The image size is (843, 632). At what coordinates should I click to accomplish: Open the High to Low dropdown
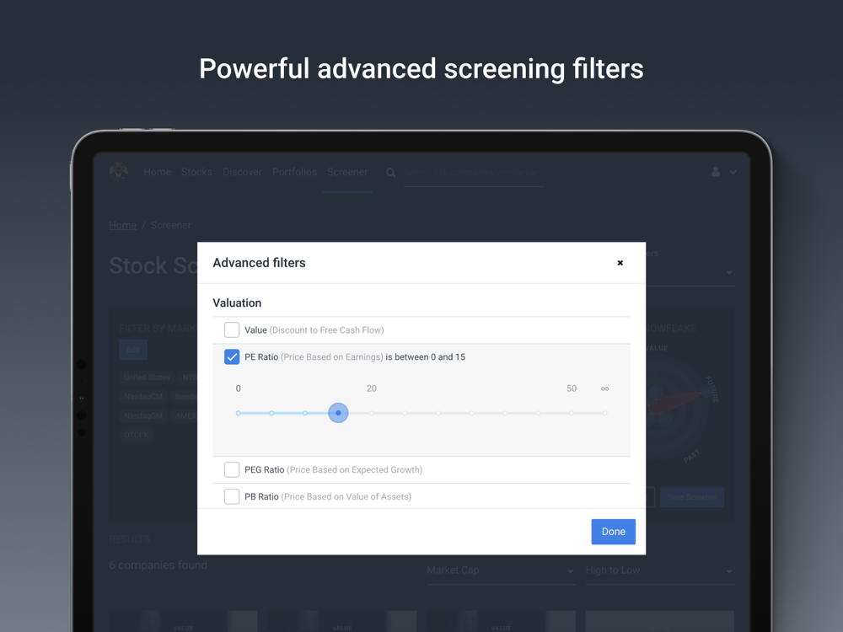click(x=658, y=570)
